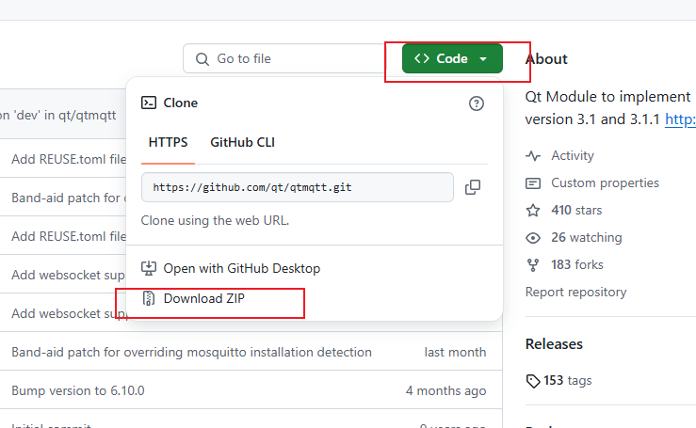This screenshot has width=696, height=428.
Task: Open the Band-aid patch for overriding mosquitto commit
Action: (192, 352)
